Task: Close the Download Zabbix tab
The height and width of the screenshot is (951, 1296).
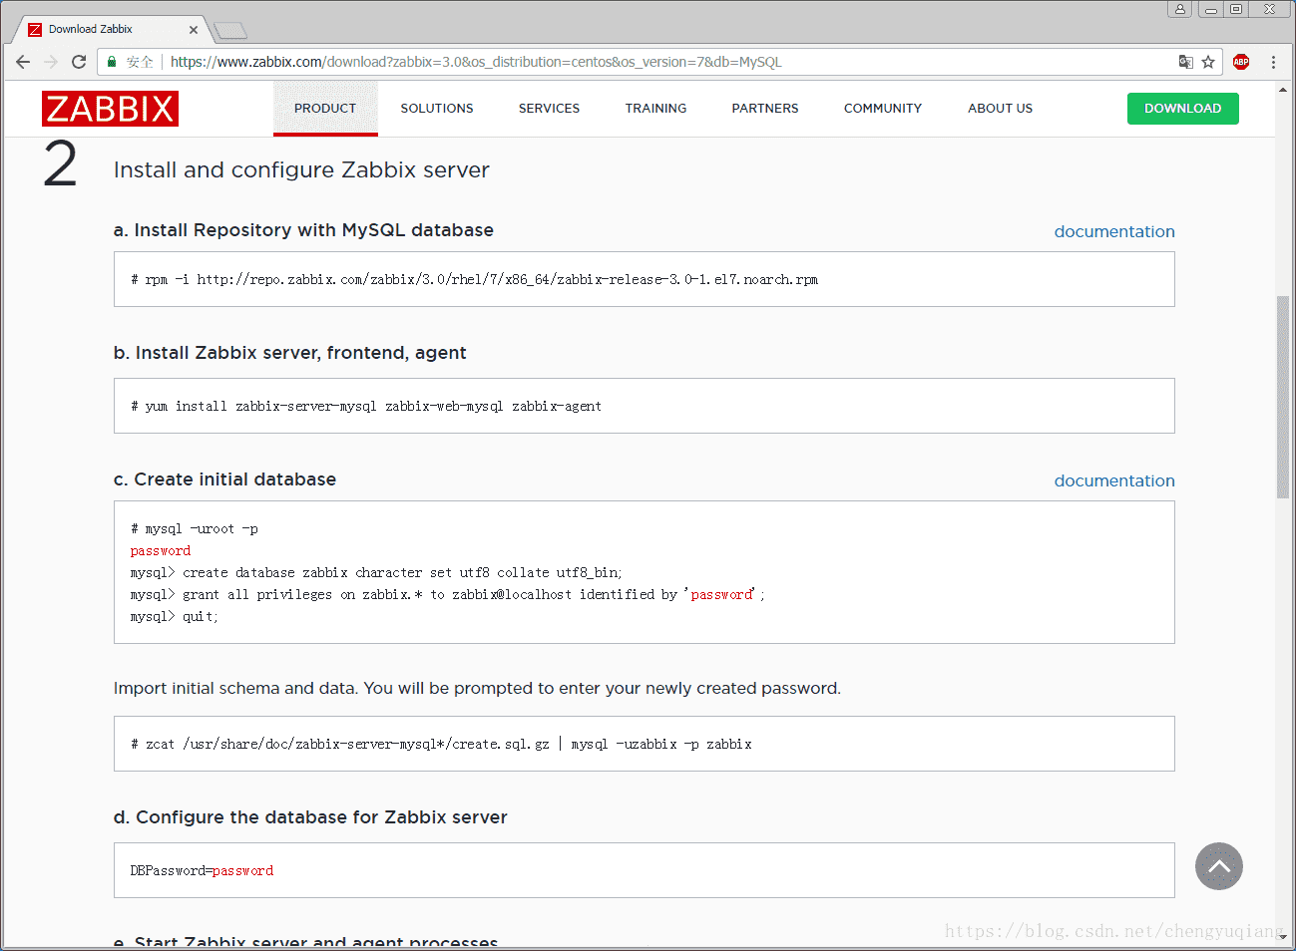Action: (x=194, y=30)
